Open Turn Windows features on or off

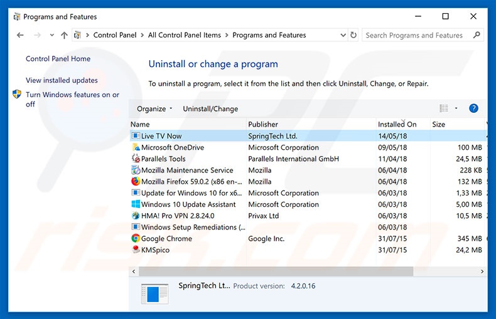pyautogui.click(x=72, y=99)
